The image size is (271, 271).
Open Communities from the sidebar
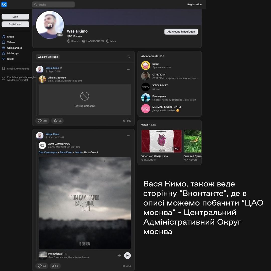tap(14, 48)
